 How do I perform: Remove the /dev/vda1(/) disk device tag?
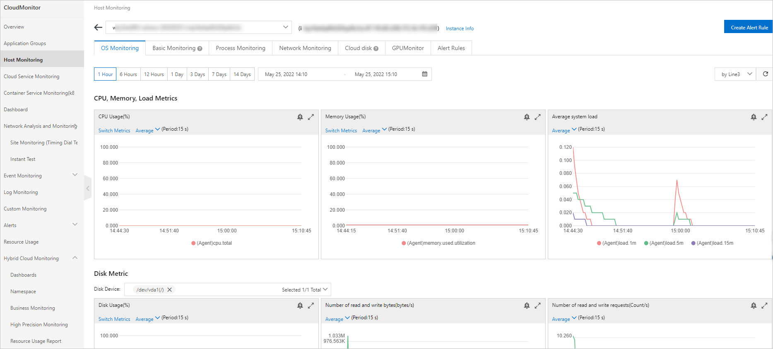pos(169,290)
